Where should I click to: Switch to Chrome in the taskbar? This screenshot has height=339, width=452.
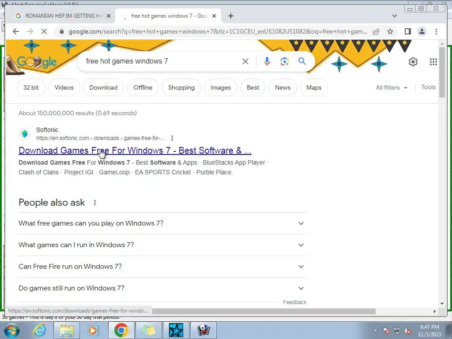point(121,330)
